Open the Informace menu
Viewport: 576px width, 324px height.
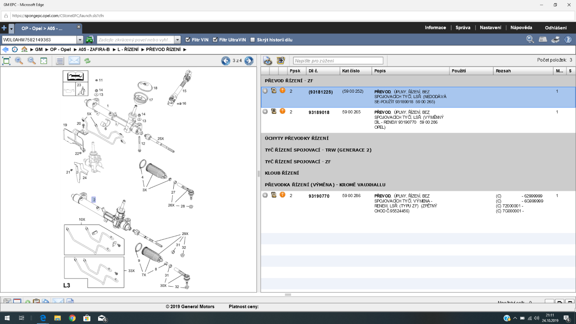pyautogui.click(x=435, y=27)
